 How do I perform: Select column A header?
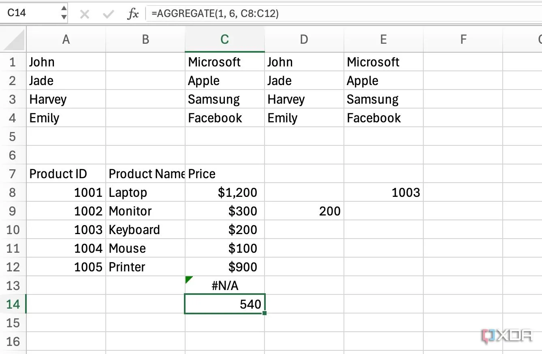(66, 39)
